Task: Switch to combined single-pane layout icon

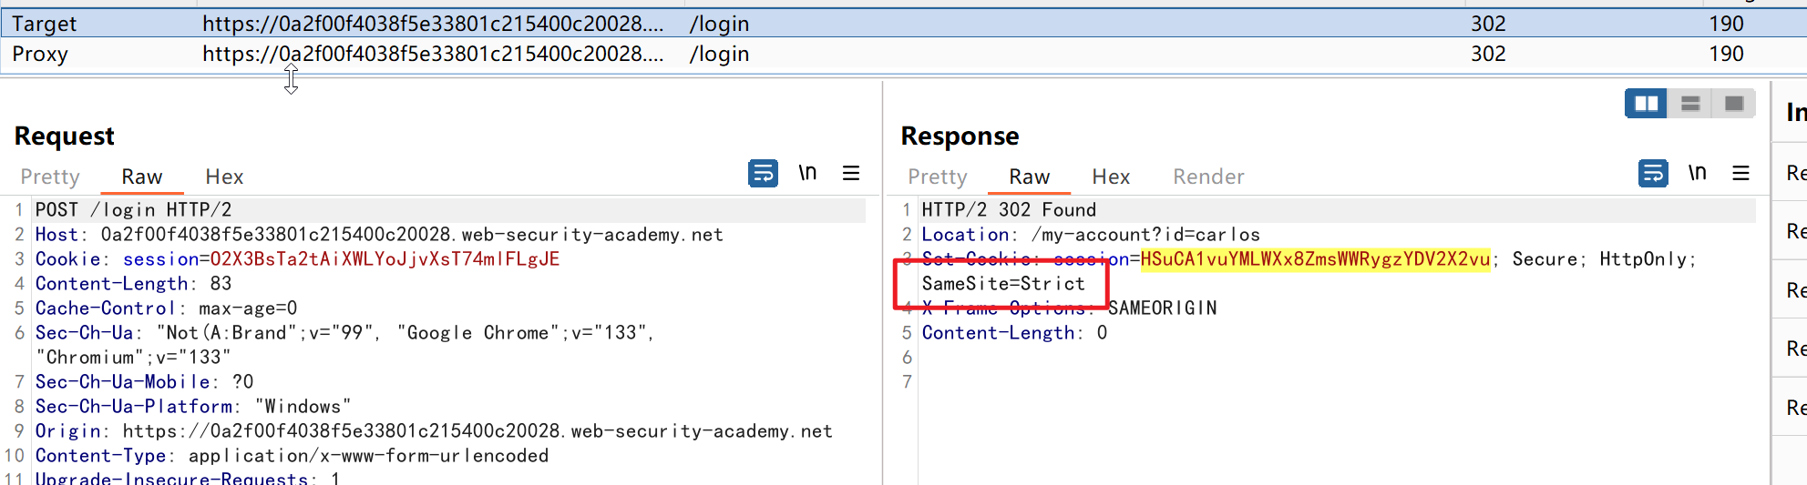Action: [x=1733, y=104]
